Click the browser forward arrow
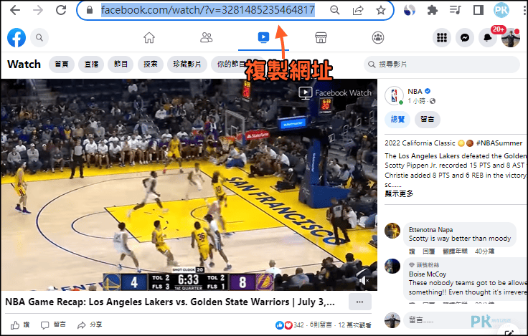The height and width of the screenshot is (336, 528). [38, 10]
